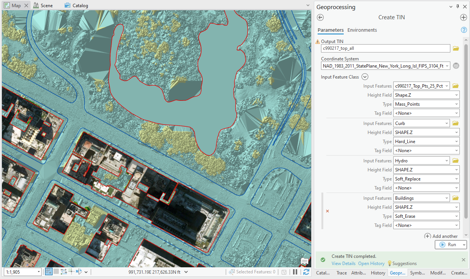The width and height of the screenshot is (470, 279).
Task: Toggle snapping in the map status bar
Action: coord(49,271)
